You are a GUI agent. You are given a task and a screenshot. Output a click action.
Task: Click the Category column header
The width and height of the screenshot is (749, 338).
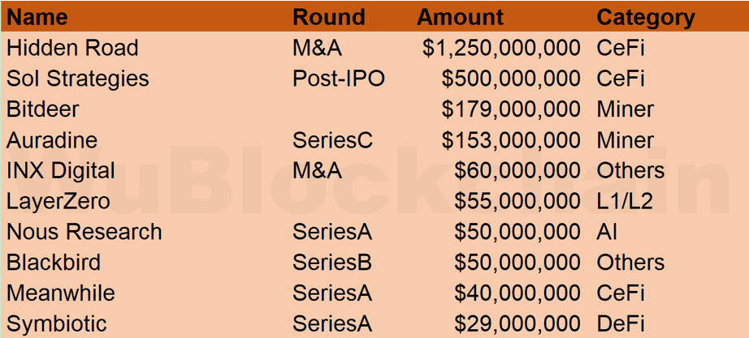pyautogui.click(x=646, y=19)
